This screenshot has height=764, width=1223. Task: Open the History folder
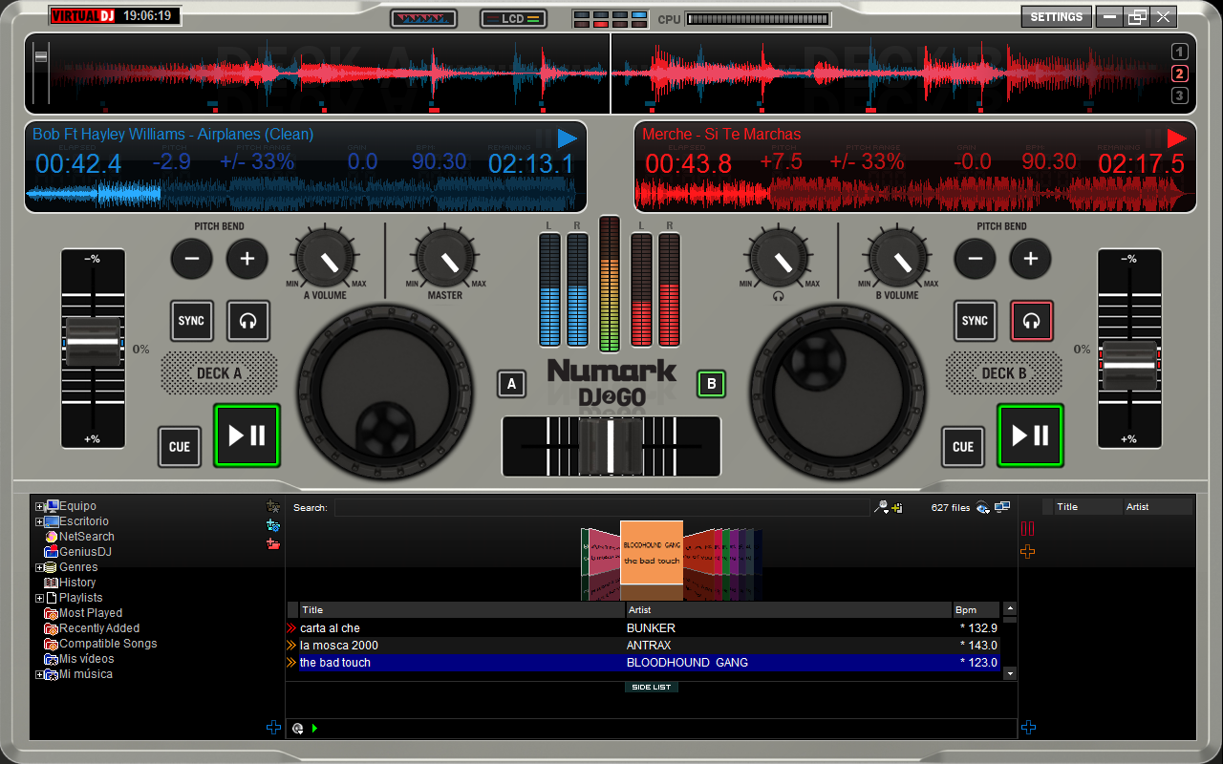pyautogui.click(x=70, y=583)
